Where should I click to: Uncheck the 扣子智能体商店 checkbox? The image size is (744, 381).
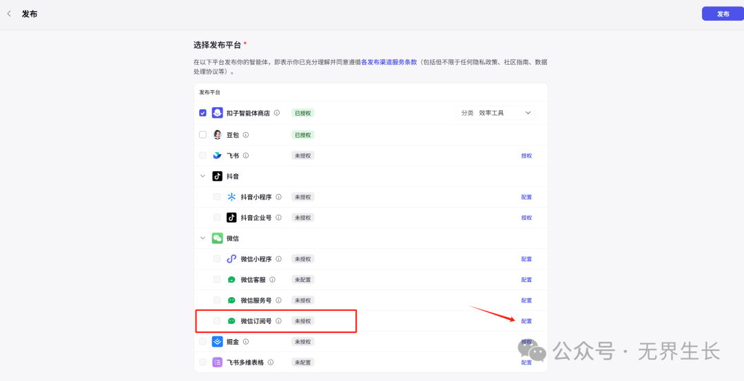click(203, 113)
